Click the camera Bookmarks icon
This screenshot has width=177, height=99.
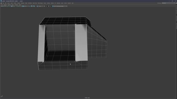click(x=6, y=6)
